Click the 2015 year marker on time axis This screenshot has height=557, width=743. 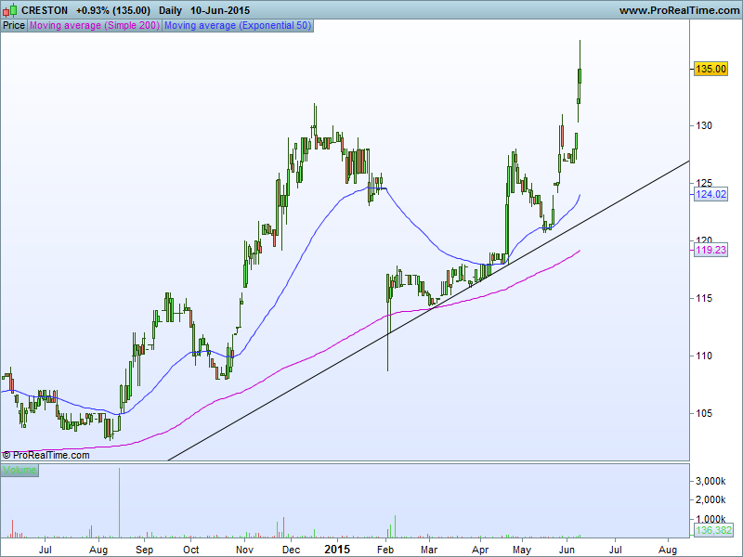point(336,550)
